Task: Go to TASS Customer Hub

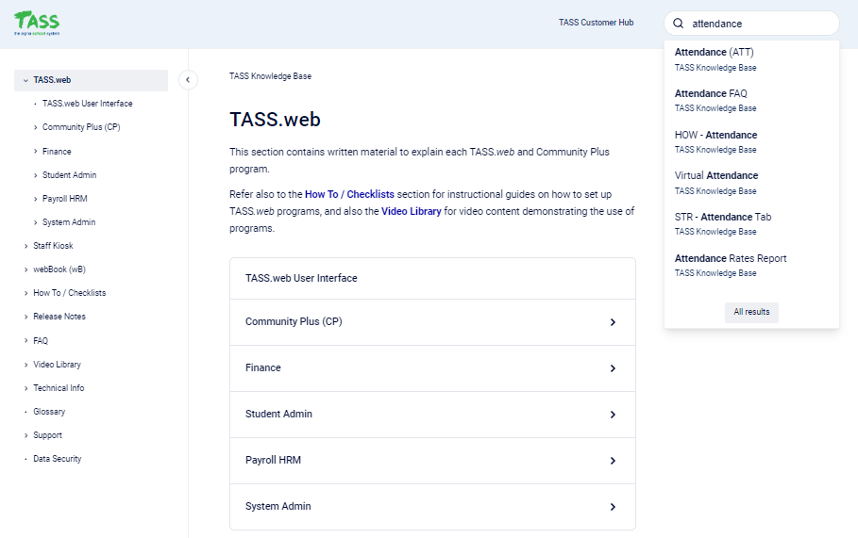Action: tap(596, 23)
